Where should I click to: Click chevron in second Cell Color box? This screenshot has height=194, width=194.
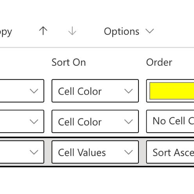pyautogui.click(x=129, y=122)
